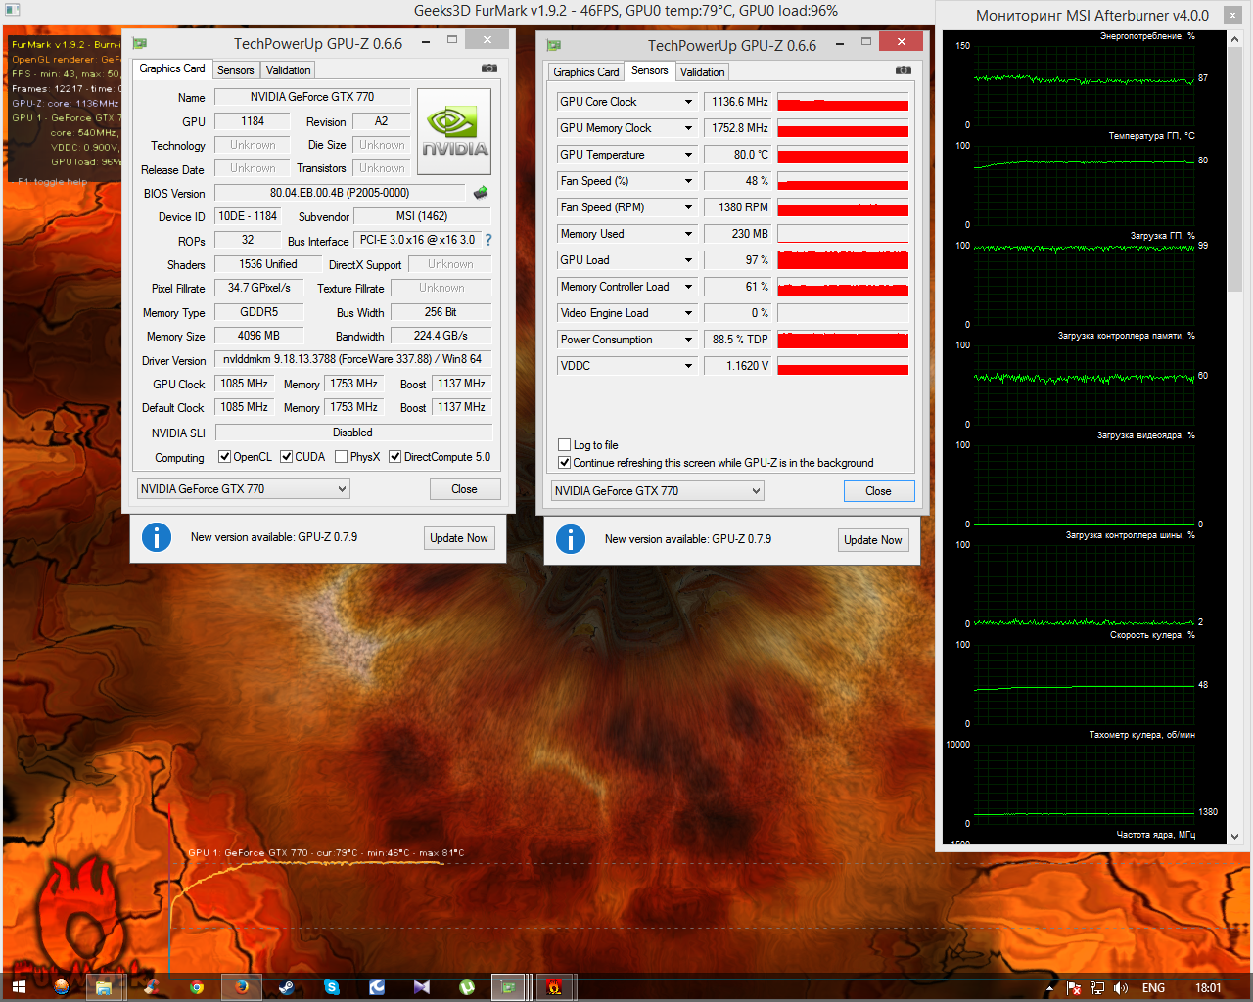The height and width of the screenshot is (1002, 1253).
Task: Click info icon in right GPU-Z update bar
Action: [571, 539]
